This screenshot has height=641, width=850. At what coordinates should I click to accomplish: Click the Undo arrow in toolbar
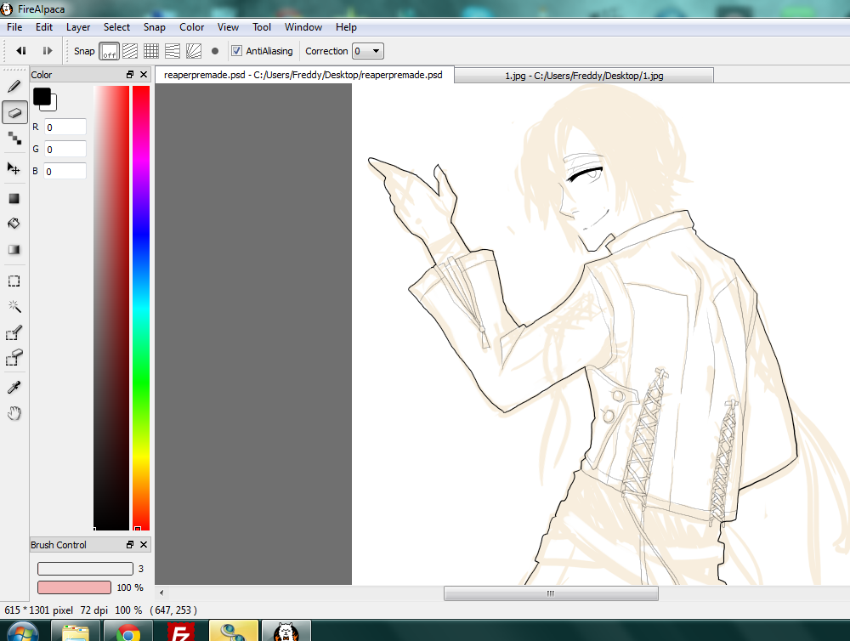click(x=21, y=50)
